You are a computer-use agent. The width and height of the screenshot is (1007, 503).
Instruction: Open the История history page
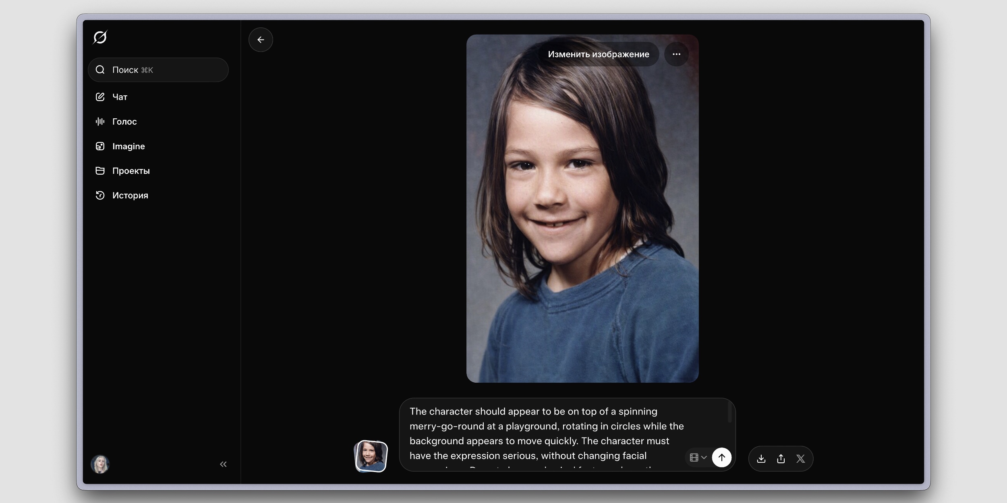click(x=130, y=196)
